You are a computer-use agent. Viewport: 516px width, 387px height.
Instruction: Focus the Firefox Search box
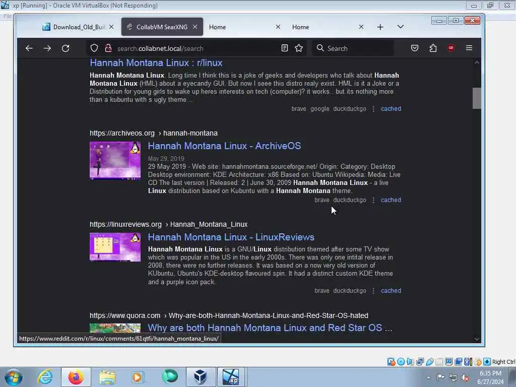353,48
